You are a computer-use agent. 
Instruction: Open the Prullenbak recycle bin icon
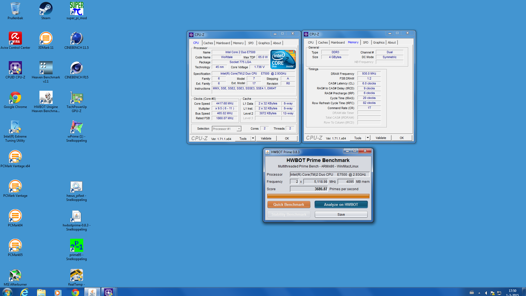(15, 11)
